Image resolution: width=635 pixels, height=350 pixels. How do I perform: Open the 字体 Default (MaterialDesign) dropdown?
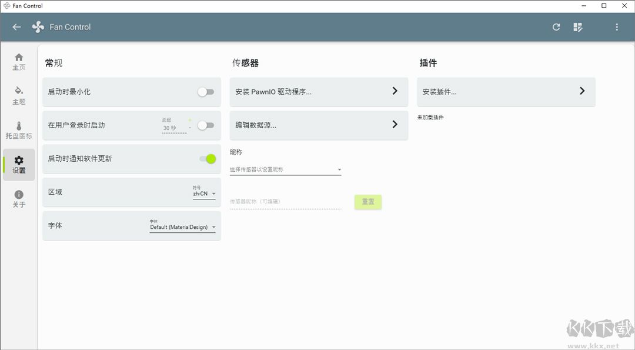(x=183, y=227)
